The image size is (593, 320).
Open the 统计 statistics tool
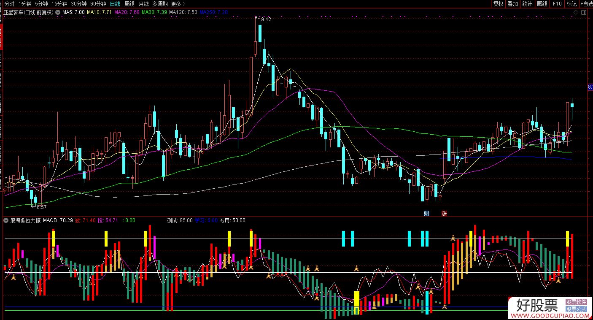[x=527, y=4]
